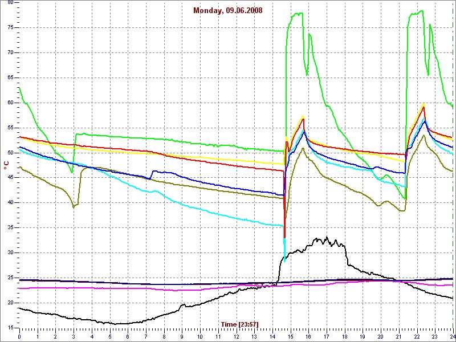Select the "80" temperature axis value
The image size is (456, 342).
(10, 3)
